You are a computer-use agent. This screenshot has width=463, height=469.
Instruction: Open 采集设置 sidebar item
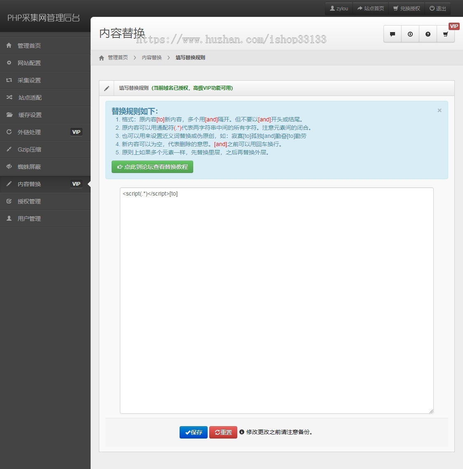click(x=29, y=80)
